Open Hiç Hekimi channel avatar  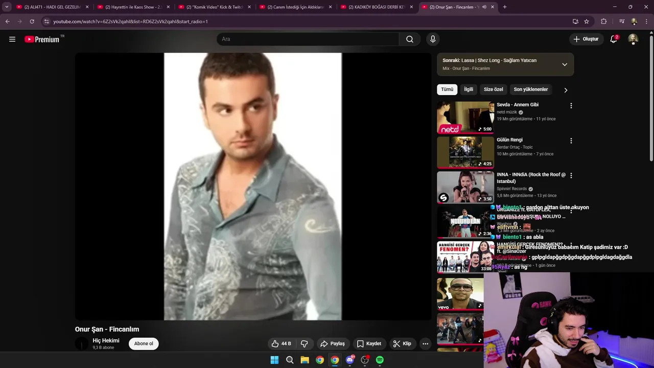click(x=82, y=343)
